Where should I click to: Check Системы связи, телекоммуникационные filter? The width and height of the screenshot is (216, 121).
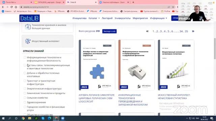coord(25,65)
